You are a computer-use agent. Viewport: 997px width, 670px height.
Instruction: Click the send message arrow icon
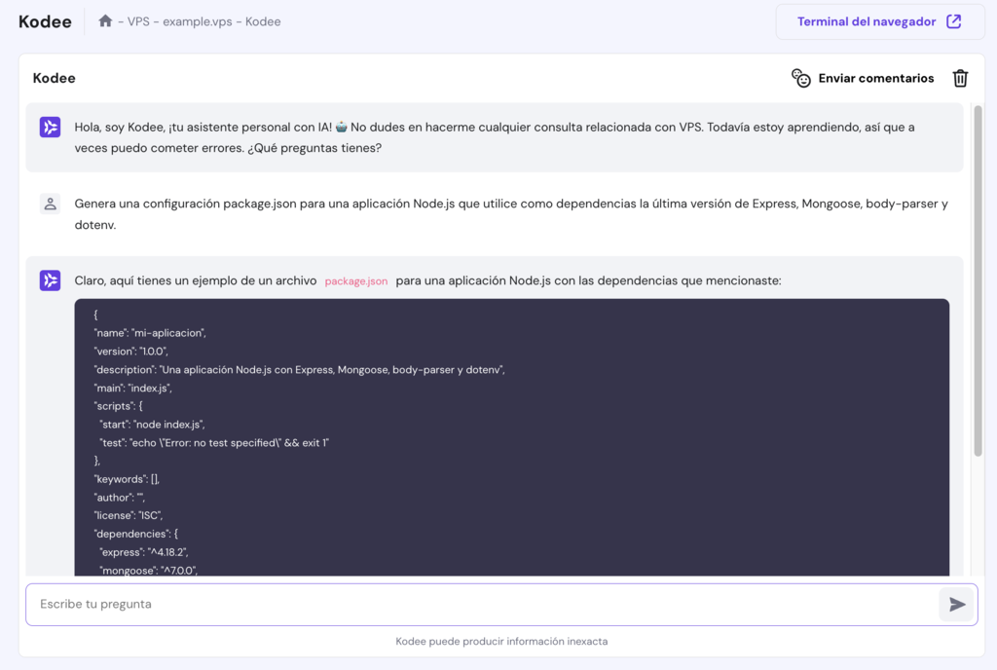(x=957, y=604)
